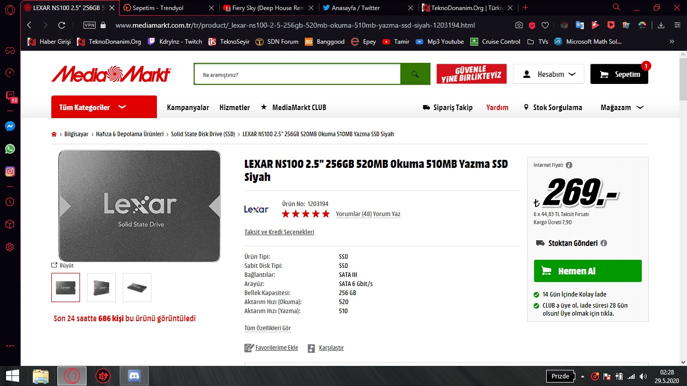Open History clock icon in sidebar
The width and height of the screenshot is (687, 386).
(10, 202)
